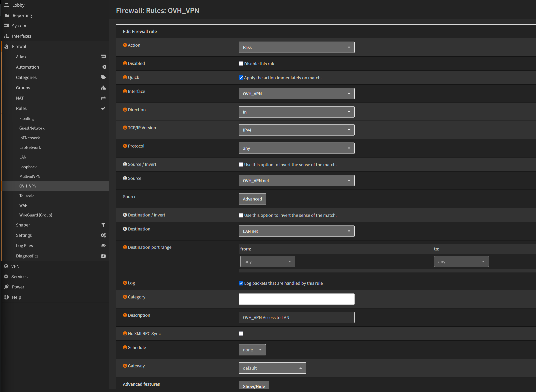Click the Automation gear icon
Image resolution: width=536 pixels, height=392 pixels.
[x=104, y=67]
